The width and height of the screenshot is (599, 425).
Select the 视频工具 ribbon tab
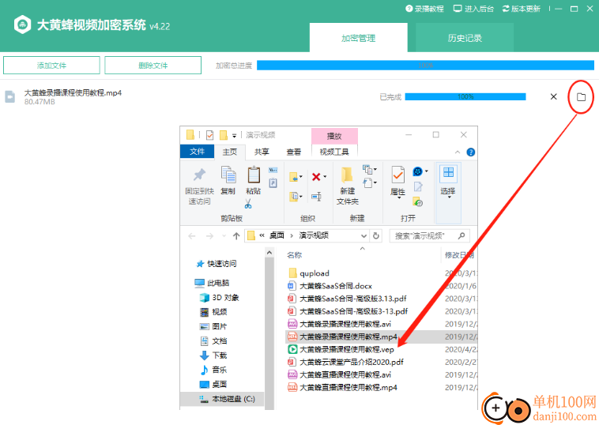[x=334, y=152]
